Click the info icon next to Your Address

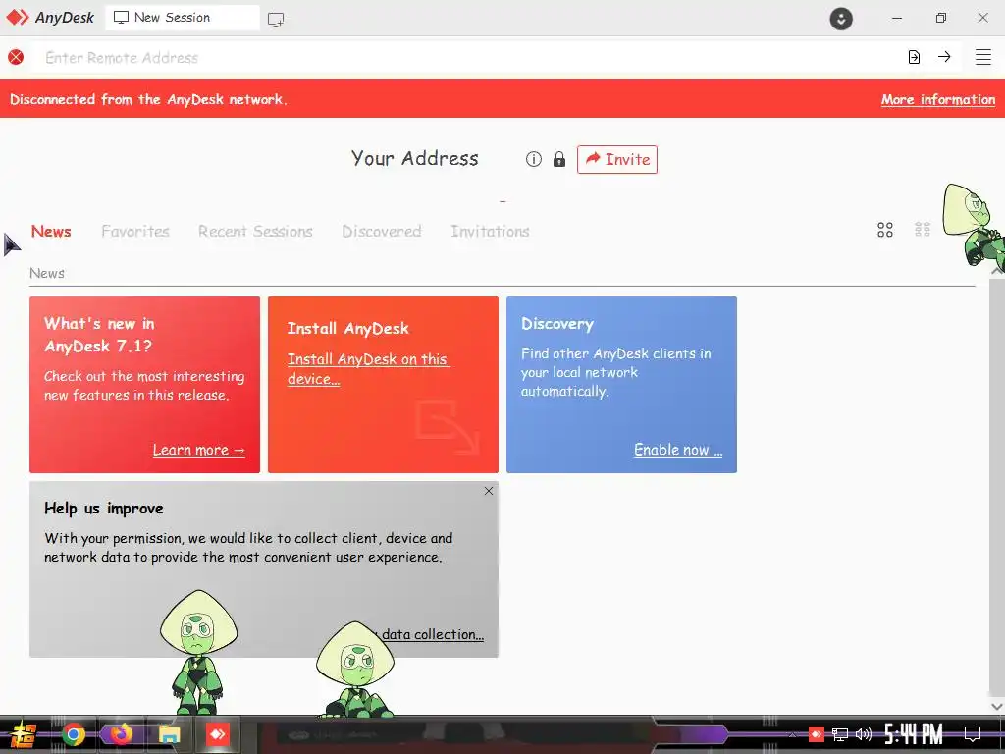(533, 159)
